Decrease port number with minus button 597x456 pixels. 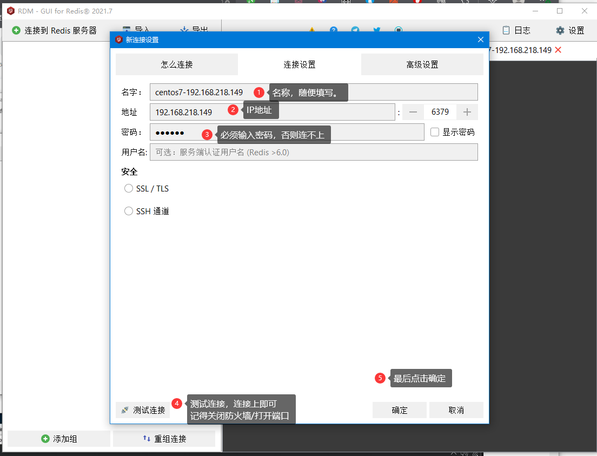tap(413, 112)
